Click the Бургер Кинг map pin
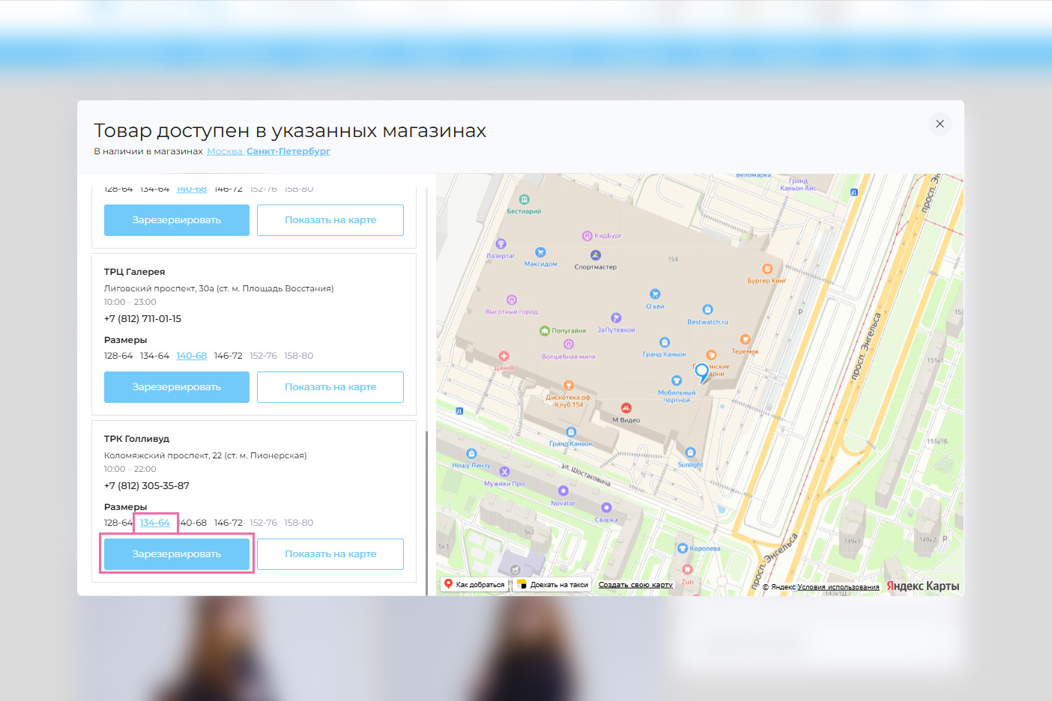Viewport: 1052px width, 701px height. (767, 269)
